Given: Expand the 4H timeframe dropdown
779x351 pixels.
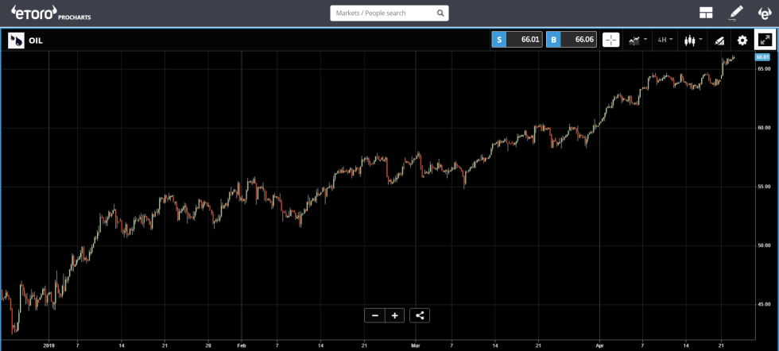Looking at the screenshot, I should pyautogui.click(x=665, y=40).
